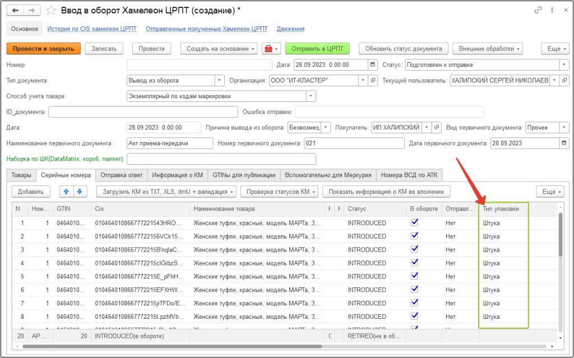This screenshot has height=358, width=574.
Task: Switch to Вспомогательно для Меркурия tab
Action: [328, 175]
